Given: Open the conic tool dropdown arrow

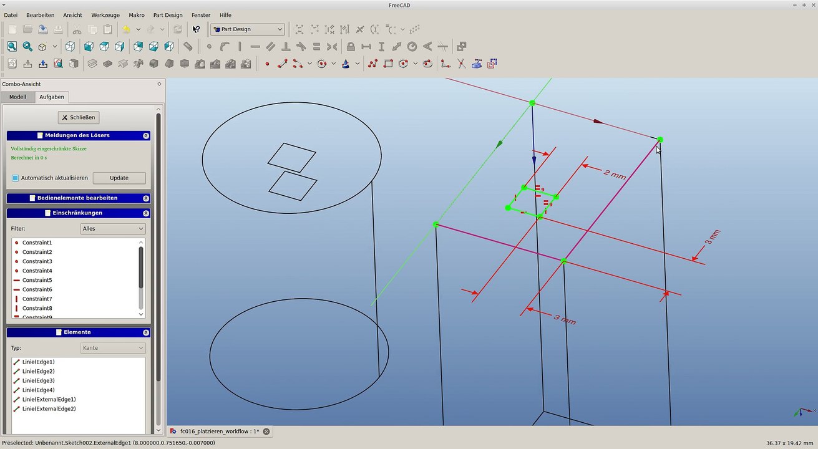Looking at the screenshot, I should click(x=358, y=64).
